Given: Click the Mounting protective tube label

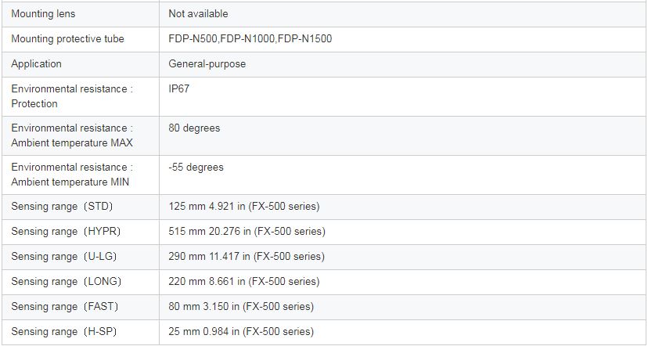Looking at the screenshot, I should point(67,39).
